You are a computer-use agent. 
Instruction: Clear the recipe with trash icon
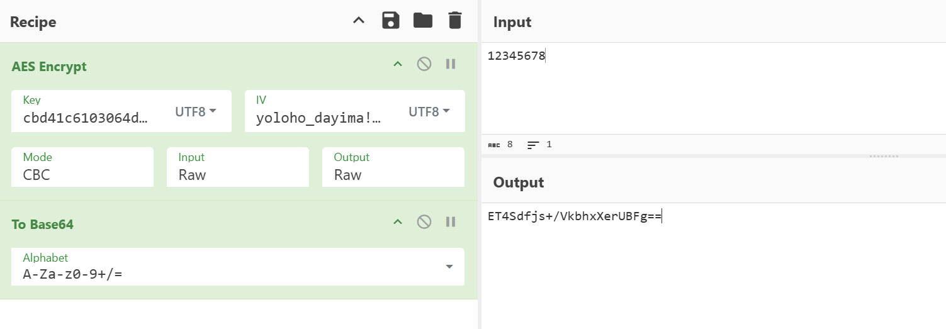click(454, 21)
